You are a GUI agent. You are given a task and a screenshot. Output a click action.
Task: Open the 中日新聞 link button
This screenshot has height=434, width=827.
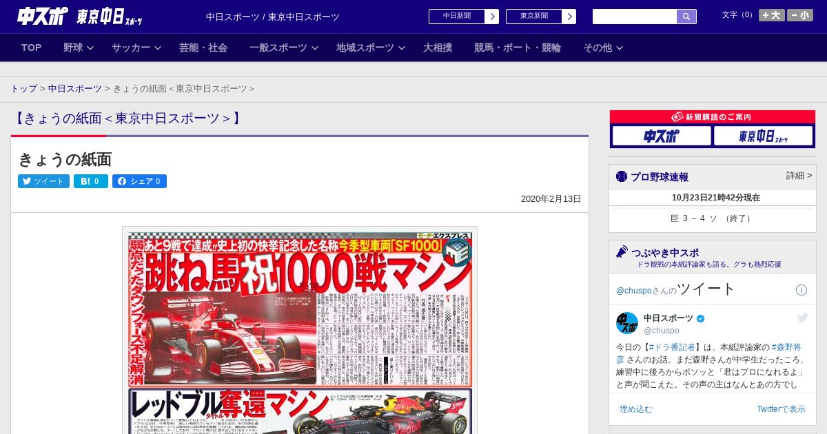pyautogui.click(x=457, y=16)
